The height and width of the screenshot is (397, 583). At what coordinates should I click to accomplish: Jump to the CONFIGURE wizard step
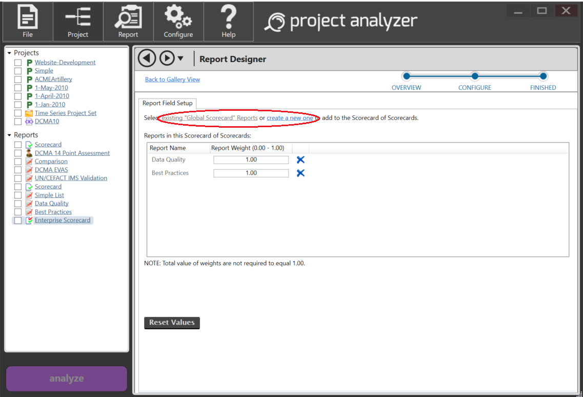pyautogui.click(x=475, y=77)
